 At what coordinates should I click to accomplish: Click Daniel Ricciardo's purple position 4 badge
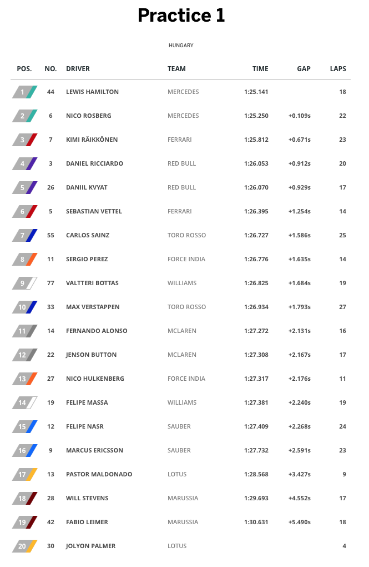(x=24, y=163)
